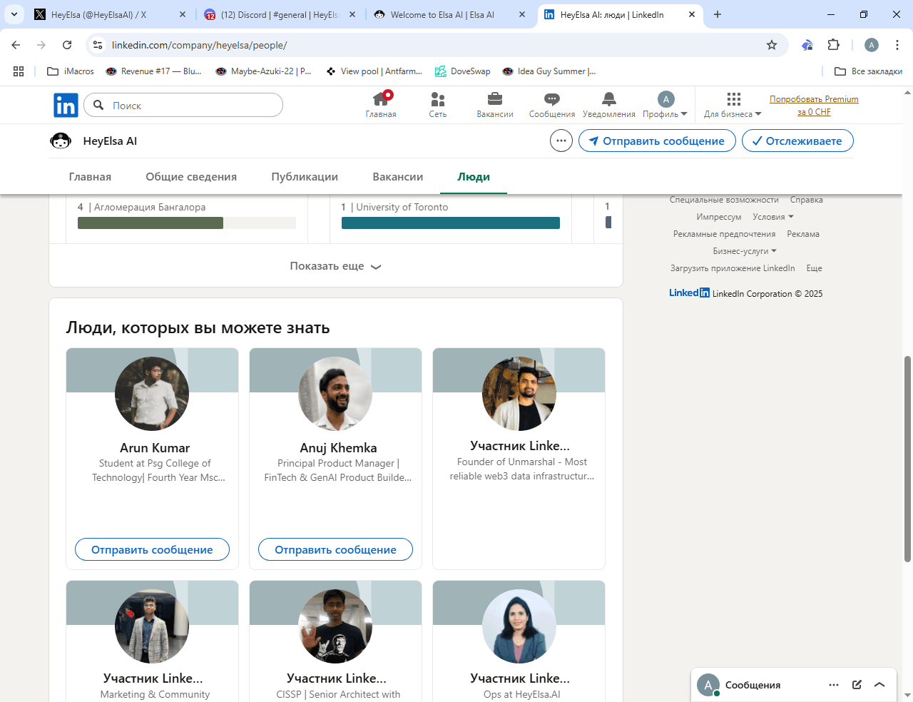Open Рекламные предпочтения footer link

[x=724, y=234]
